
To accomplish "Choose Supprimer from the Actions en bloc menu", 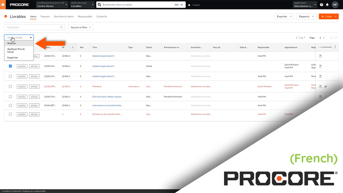I will tap(19, 58).
